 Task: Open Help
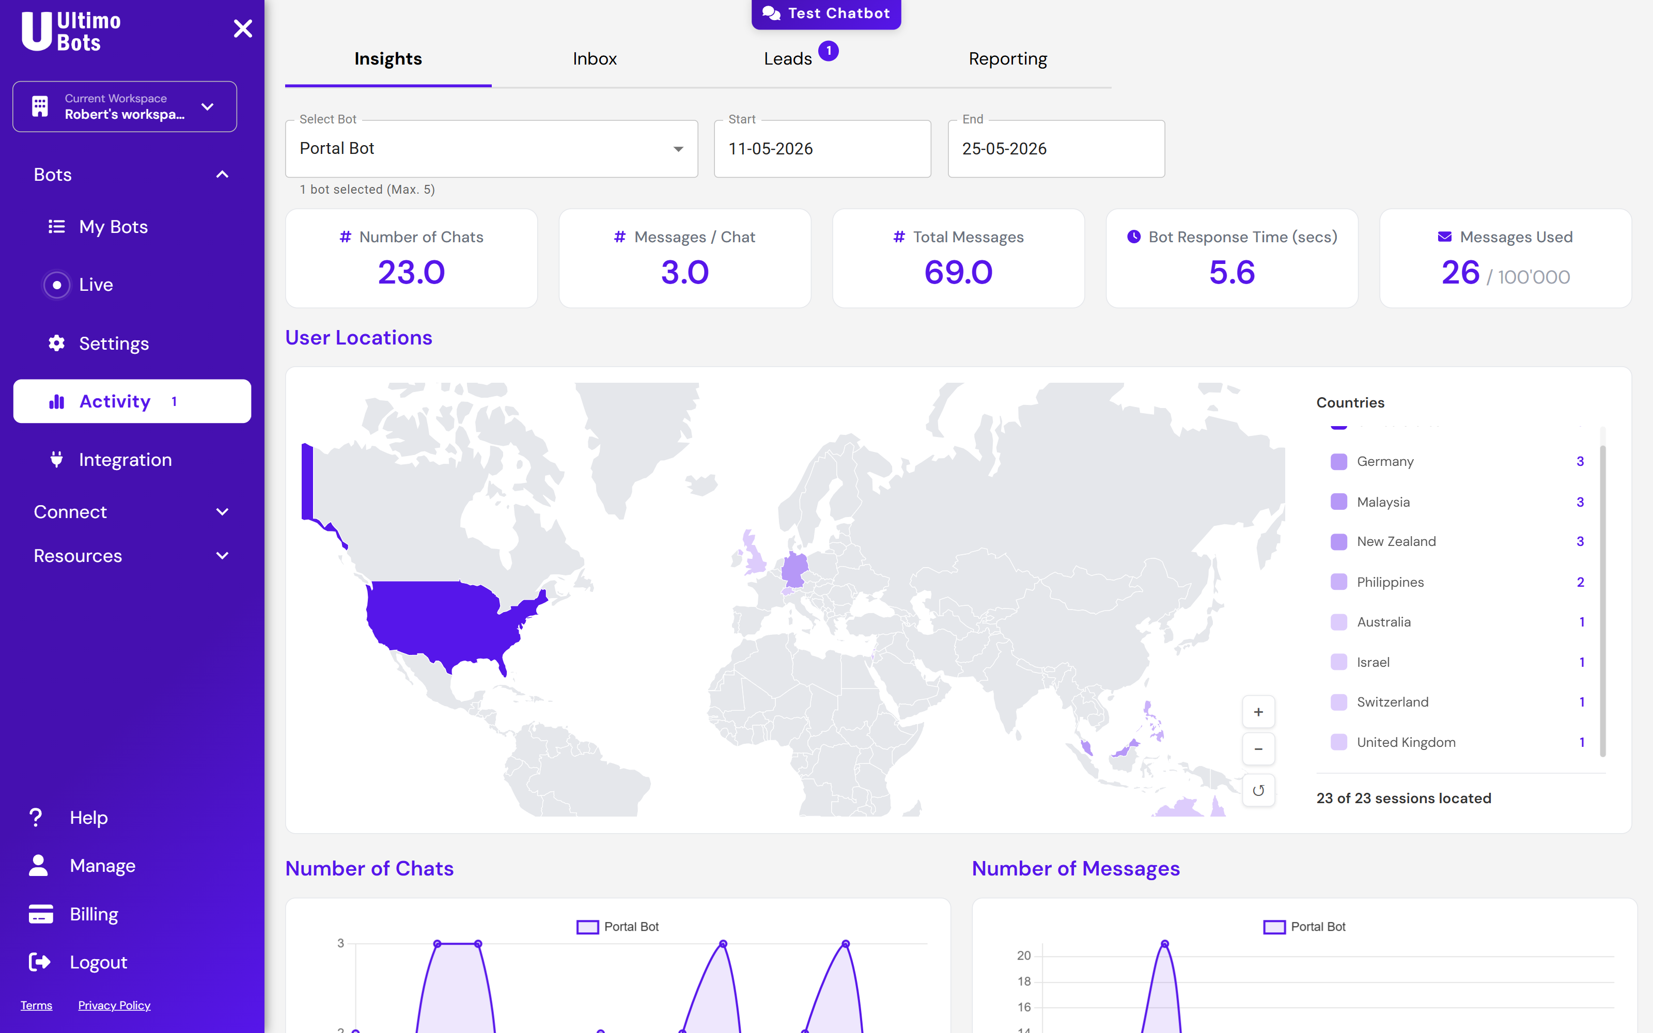coord(89,817)
